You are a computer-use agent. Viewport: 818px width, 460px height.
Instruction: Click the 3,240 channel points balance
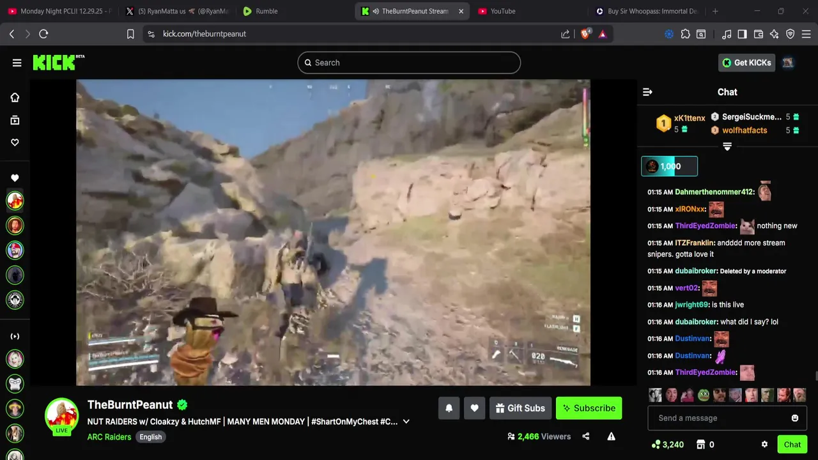(667, 445)
